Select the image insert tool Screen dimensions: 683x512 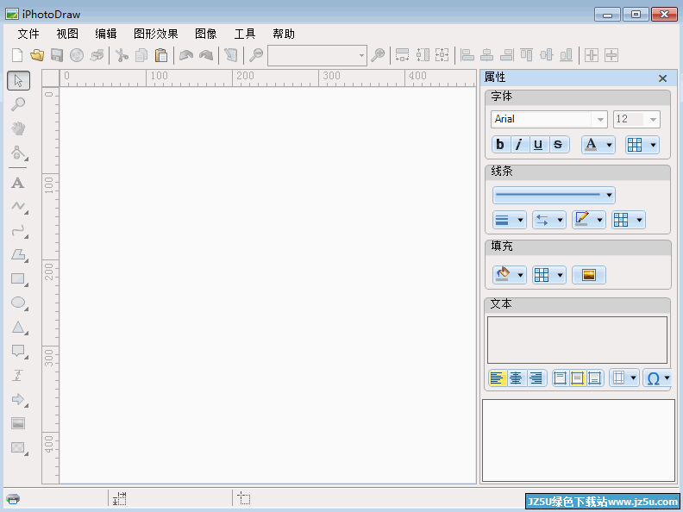[x=18, y=423]
